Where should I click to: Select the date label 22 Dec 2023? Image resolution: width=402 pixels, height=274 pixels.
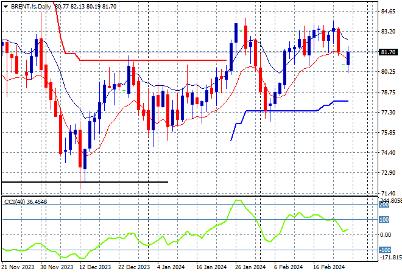(x=134, y=267)
